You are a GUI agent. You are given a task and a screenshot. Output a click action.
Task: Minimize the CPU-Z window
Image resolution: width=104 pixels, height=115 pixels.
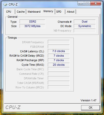coord(81,4)
